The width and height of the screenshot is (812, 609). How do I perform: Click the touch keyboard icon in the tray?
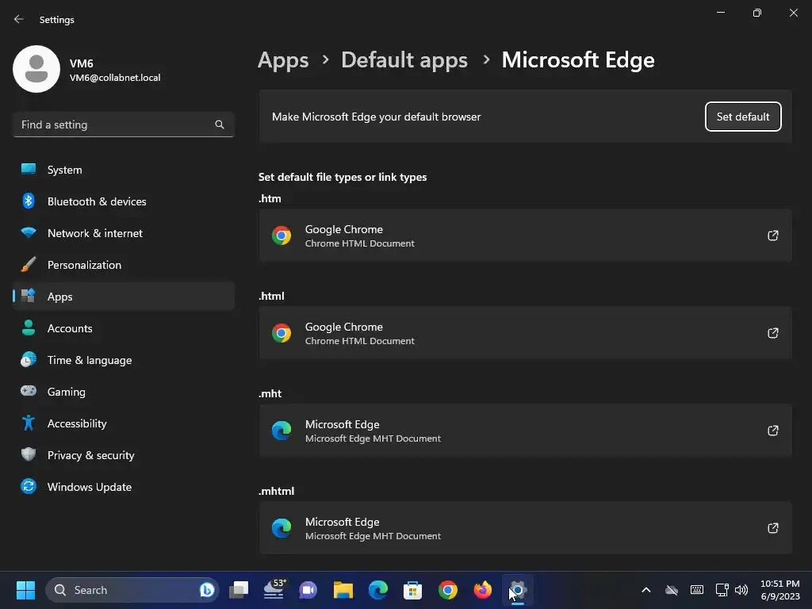697,590
